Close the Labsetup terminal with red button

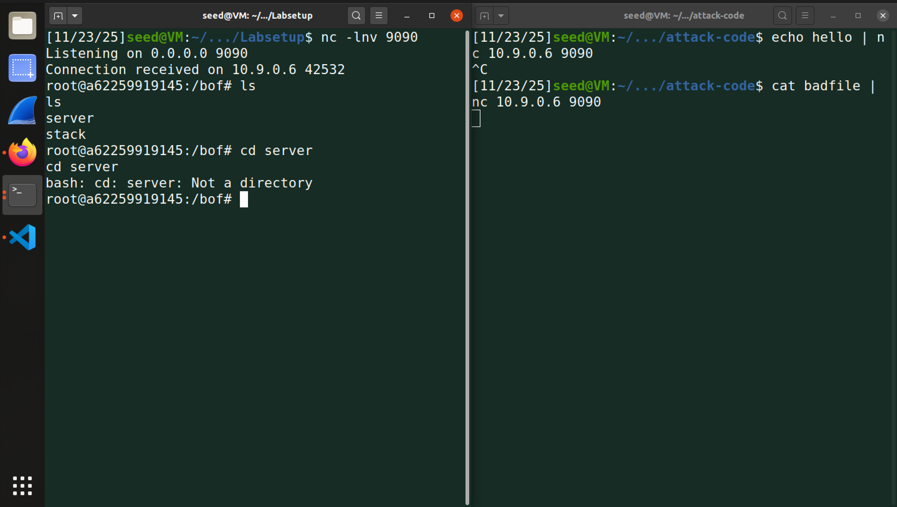(456, 16)
